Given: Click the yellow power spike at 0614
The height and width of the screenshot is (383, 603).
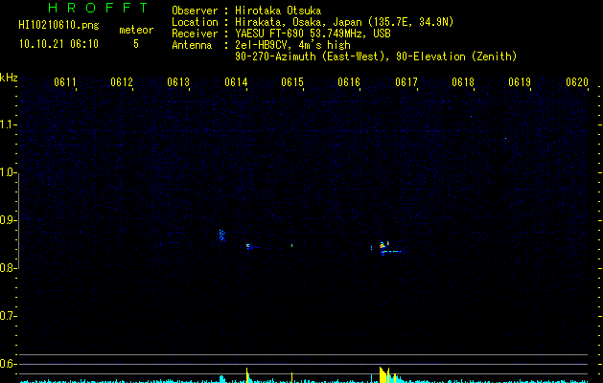Looking at the screenshot, I should click(x=247, y=375).
